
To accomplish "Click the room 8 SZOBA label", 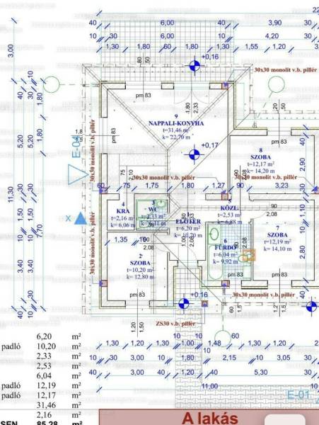I will (260, 157).
